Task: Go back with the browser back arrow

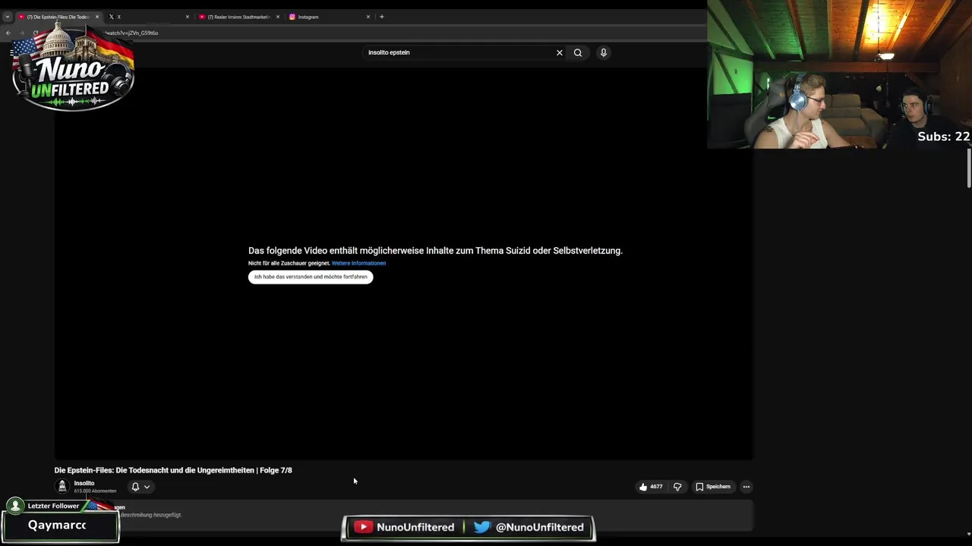Action: pyautogui.click(x=8, y=33)
